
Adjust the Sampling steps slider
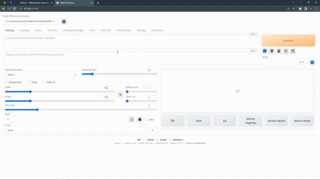tap(119, 74)
